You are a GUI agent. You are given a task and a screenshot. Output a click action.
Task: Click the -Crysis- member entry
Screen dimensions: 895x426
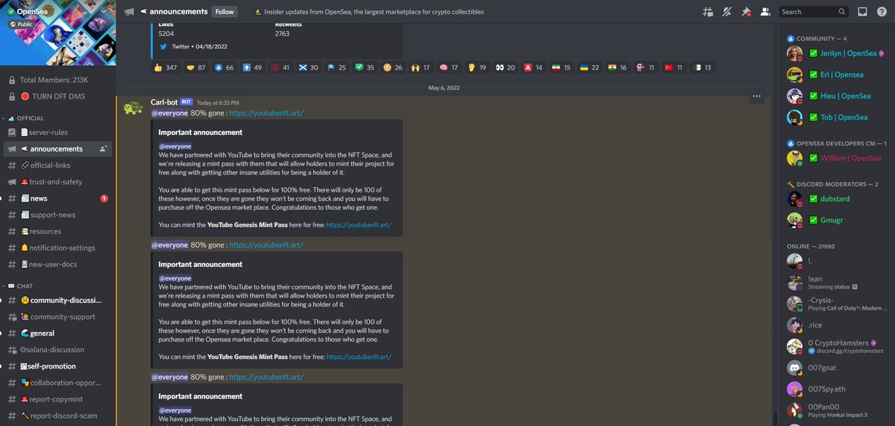[x=834, y=304]
